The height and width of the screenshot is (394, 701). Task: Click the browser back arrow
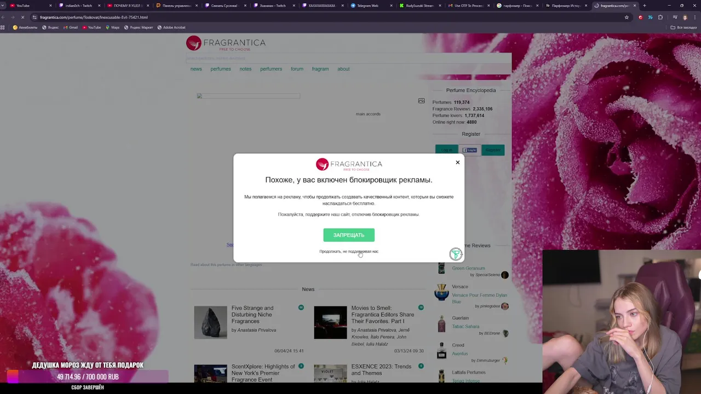click(x=3, y=17)
